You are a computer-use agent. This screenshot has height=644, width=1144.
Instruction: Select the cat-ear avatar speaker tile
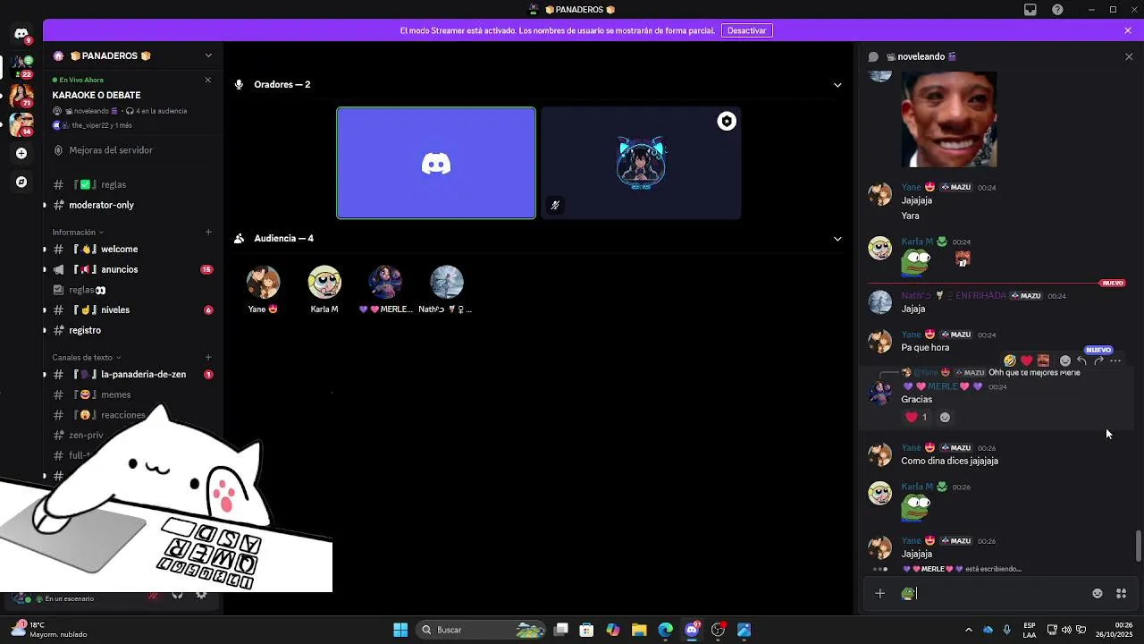pos(641,163)
